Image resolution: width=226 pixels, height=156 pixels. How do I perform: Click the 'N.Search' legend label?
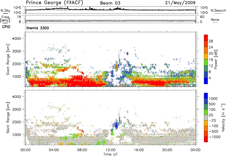(x=218, y=10)
